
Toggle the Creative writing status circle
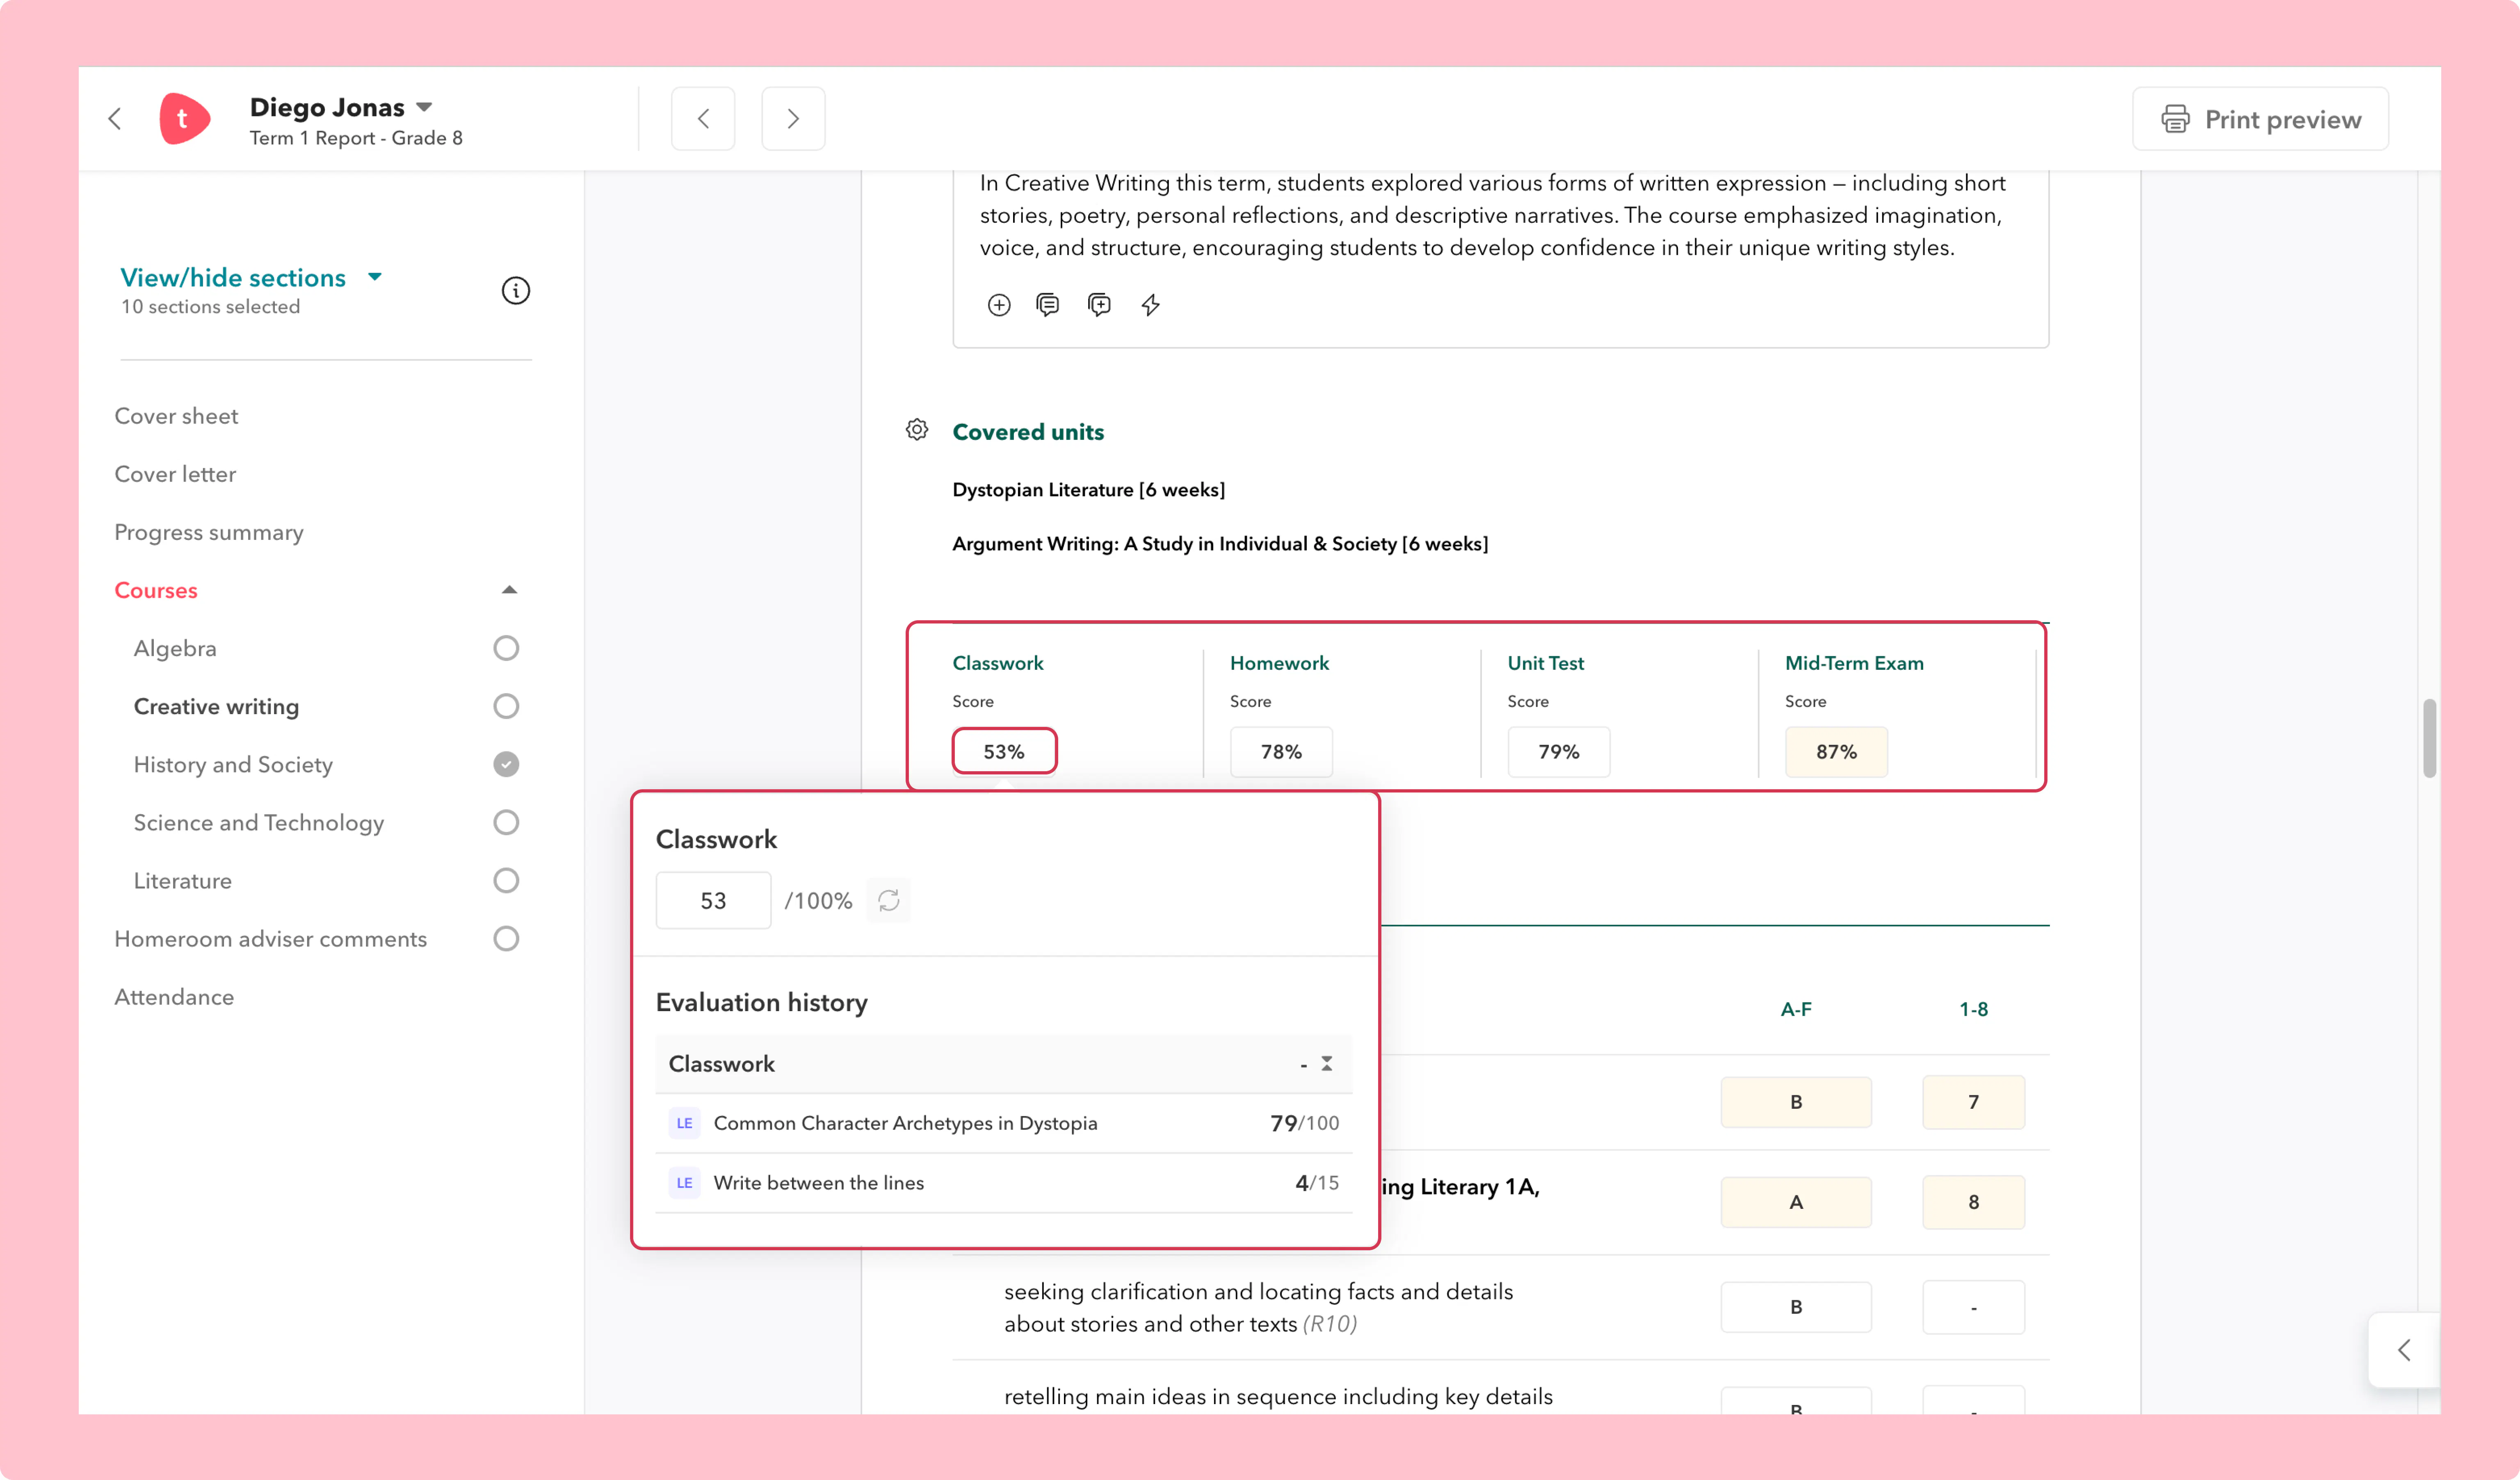(506, 706)
